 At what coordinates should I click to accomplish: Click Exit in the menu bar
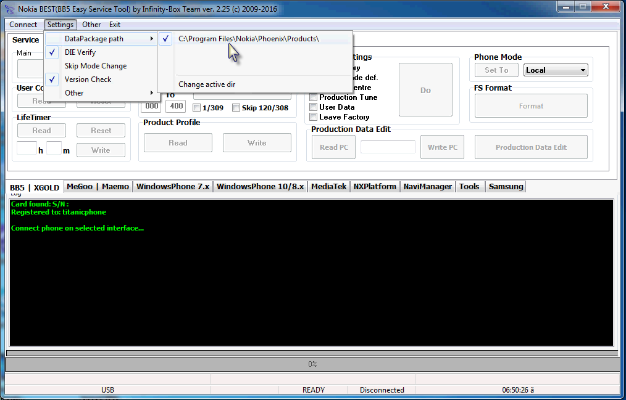tap(115, 25)
